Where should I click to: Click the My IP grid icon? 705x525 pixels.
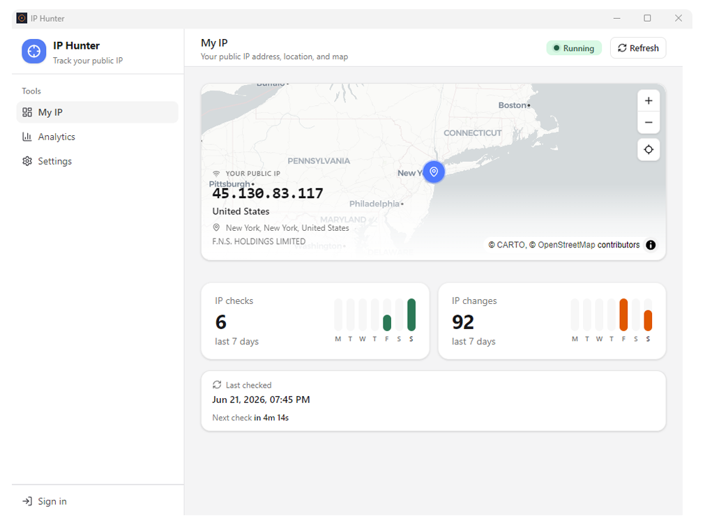[x=27, y=112]
